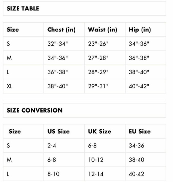
Task: Click the 40-42 EU size cell
Action: [136, 174]
